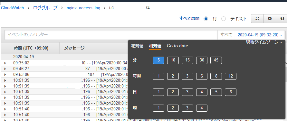
Task: Select the テキスト radio button
Action: tap(224, 19)
